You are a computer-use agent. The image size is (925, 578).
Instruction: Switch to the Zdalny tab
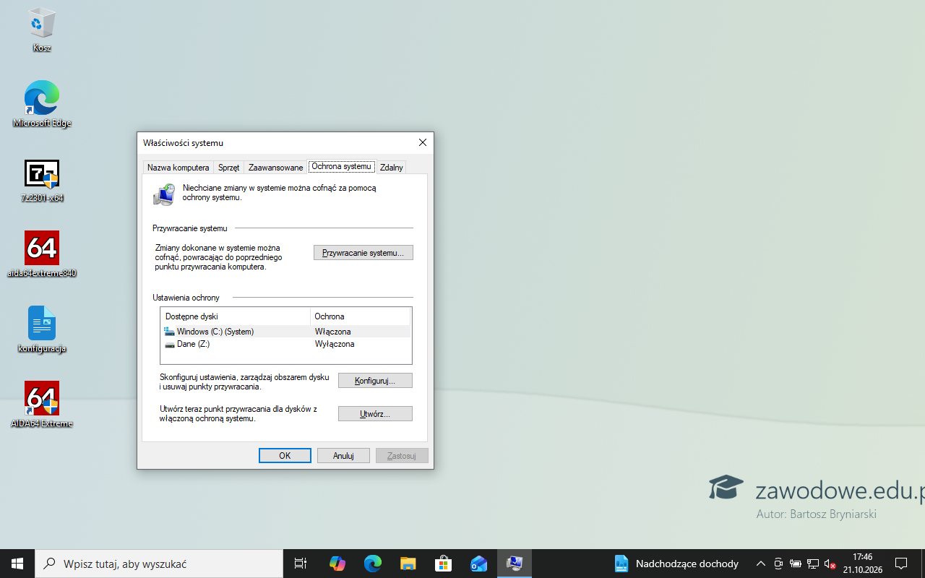[392, 168]
